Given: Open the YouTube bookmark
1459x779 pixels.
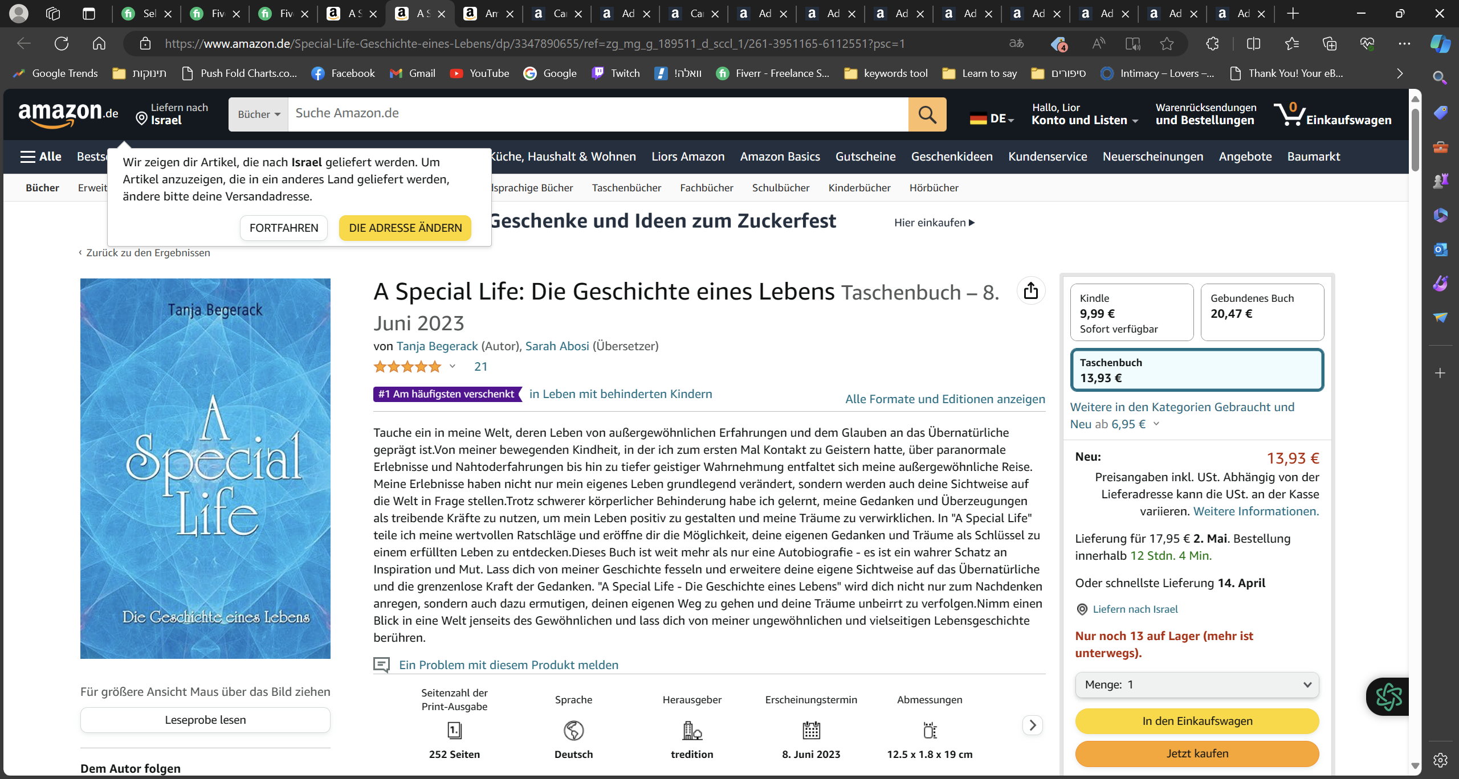Looking at the screenshot, I should [480, 73].
